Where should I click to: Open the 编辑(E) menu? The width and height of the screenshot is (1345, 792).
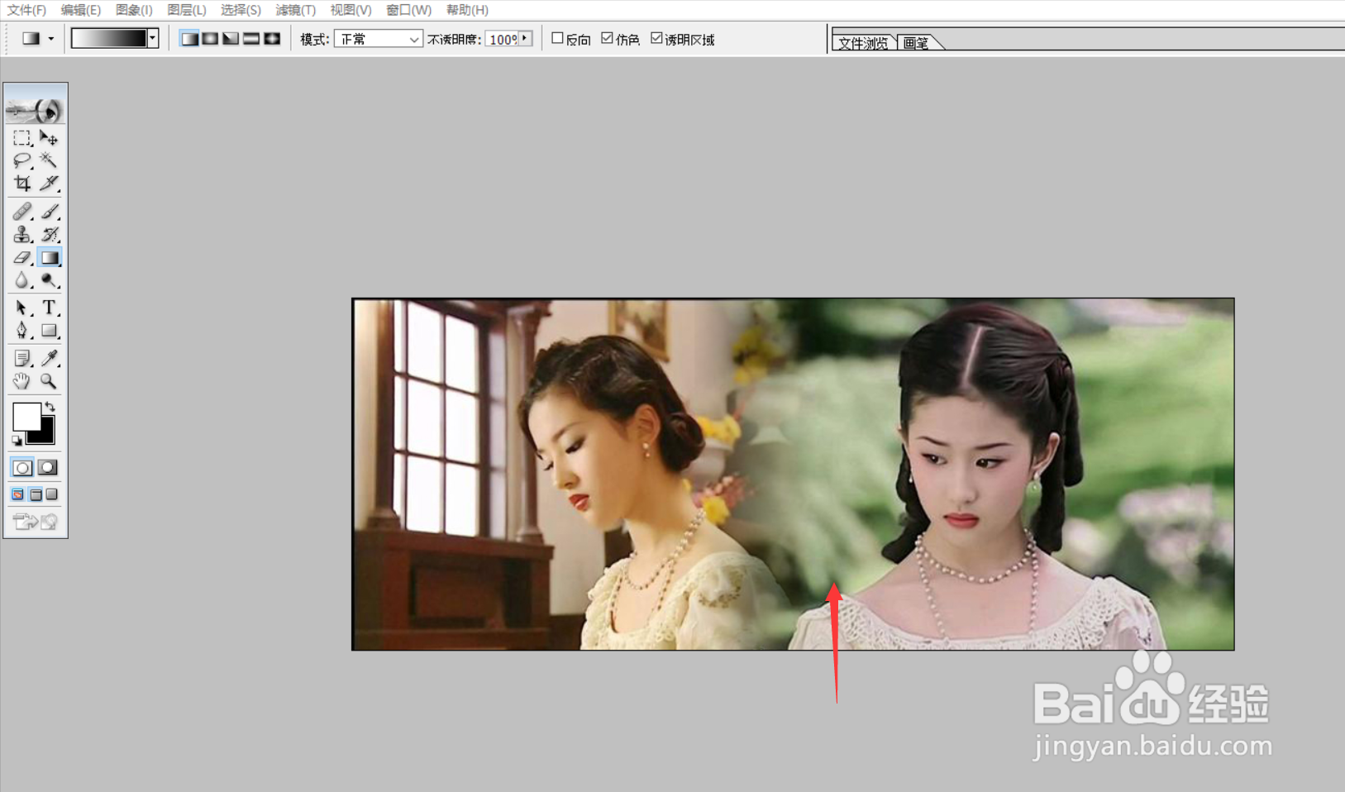point(81,10)
